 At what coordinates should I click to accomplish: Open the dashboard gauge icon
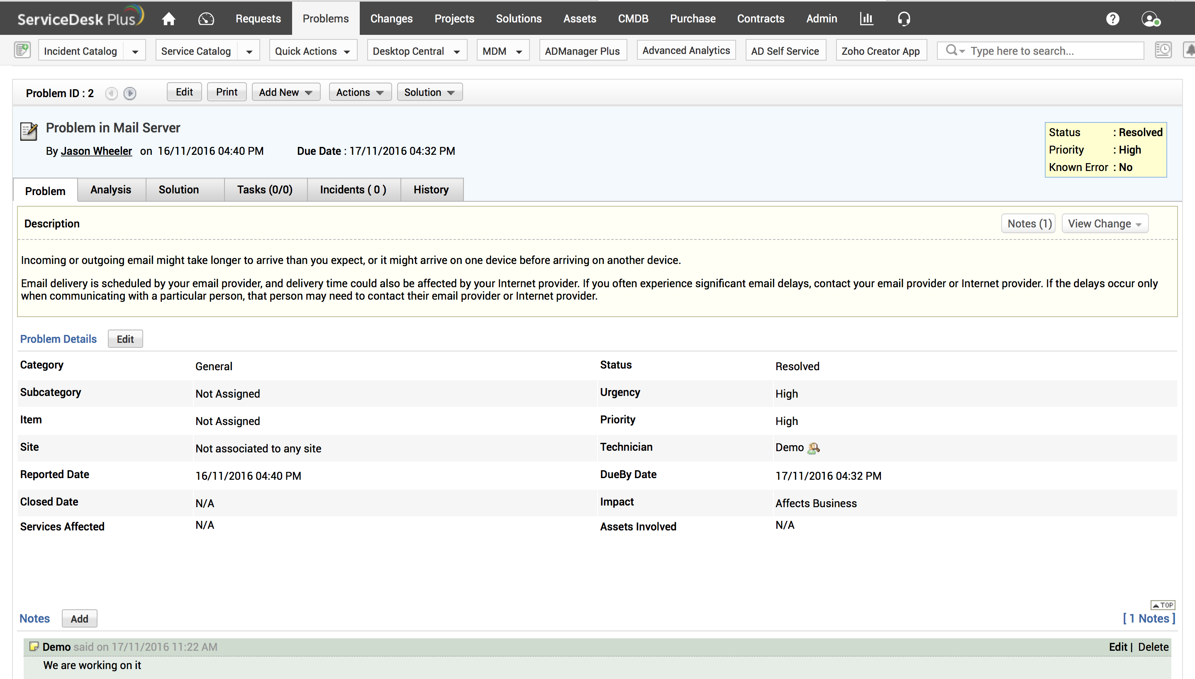(206, 19)
